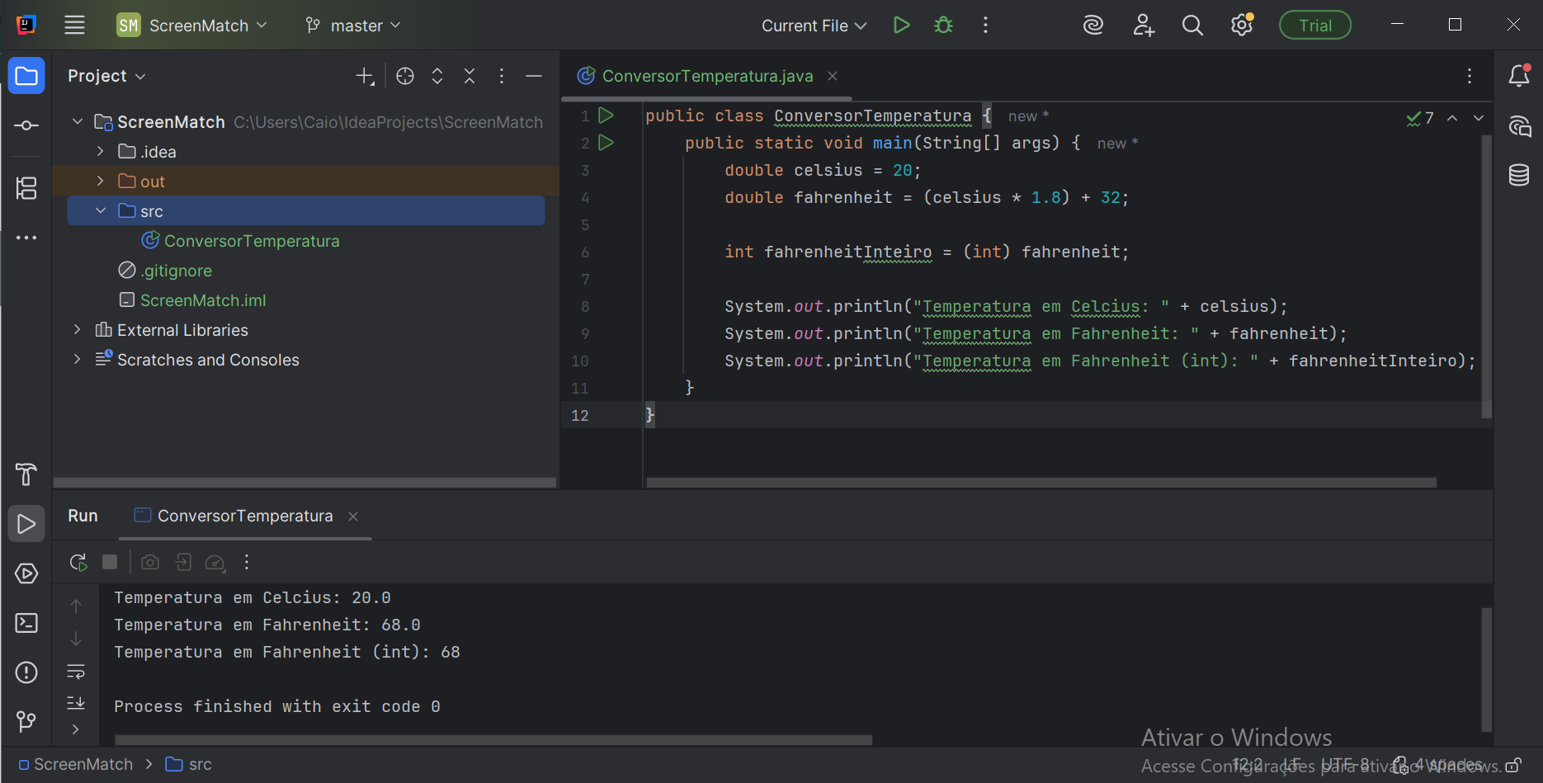
Task: Open the AI Assistant swirl icon
Action: click(1092, 26)
